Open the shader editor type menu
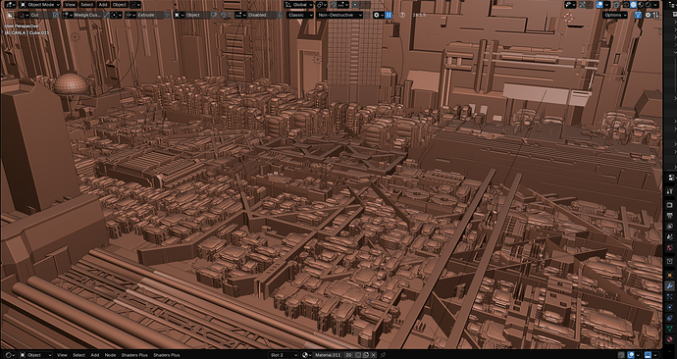 [9, 355]
